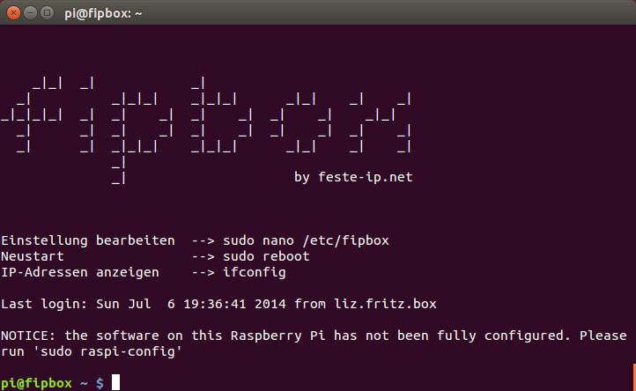Viewport: 636px width, 391px height.
Task: Click the orange scrollbar at right edge
Action: (634, 377)
